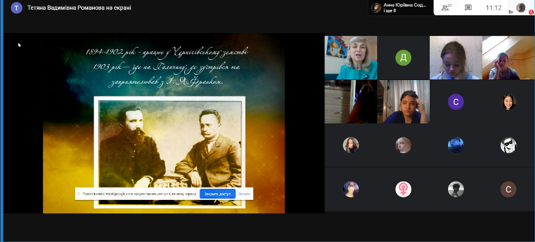
Task: Open the chat messages panel
Action: pyautogui.click(x=468, y=7)
